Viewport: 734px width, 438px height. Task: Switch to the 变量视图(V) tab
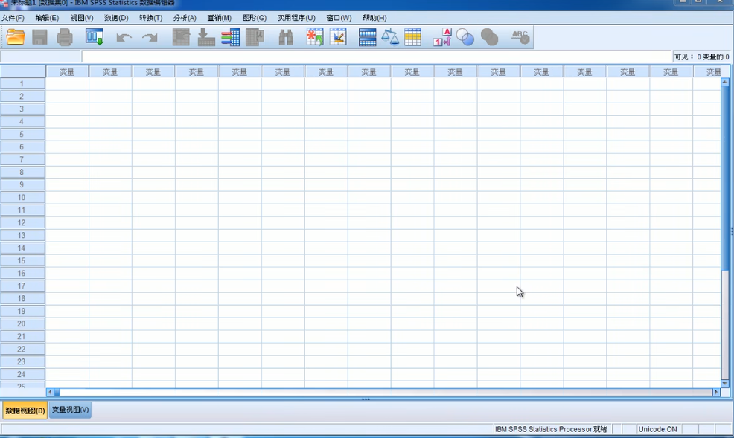tap(70, 410)
